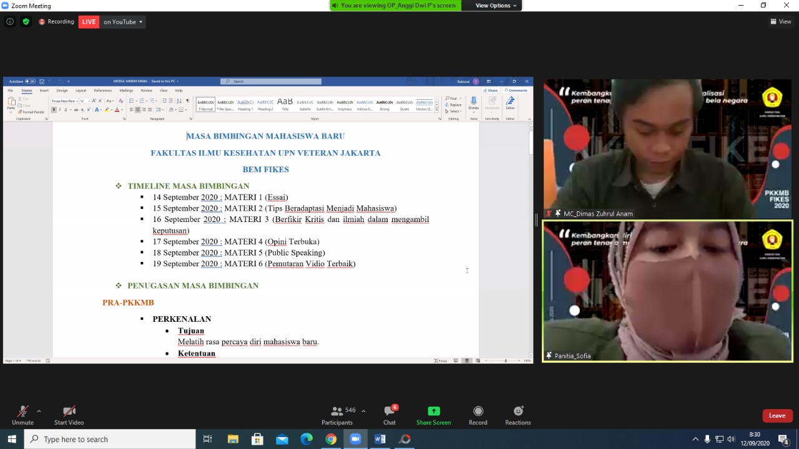Click the red Leave button
The height and width of the screenshot is (449, 799).
click(x=777, y=416)
